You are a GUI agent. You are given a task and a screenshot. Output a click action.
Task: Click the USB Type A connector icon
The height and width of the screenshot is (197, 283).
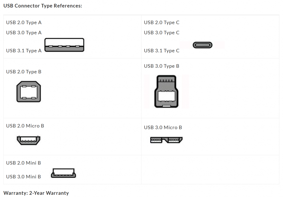click(64, 45)
